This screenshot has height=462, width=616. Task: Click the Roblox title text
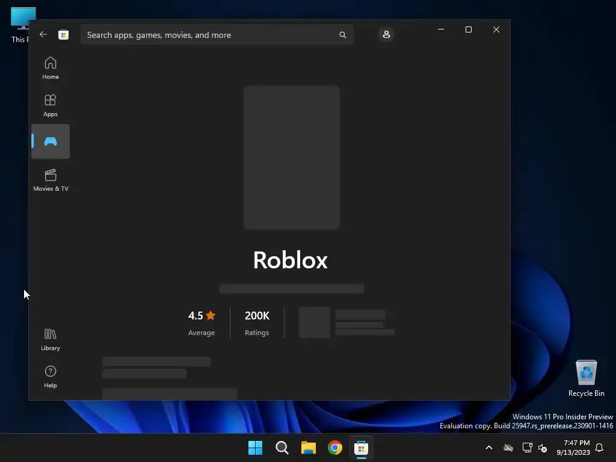291,260
